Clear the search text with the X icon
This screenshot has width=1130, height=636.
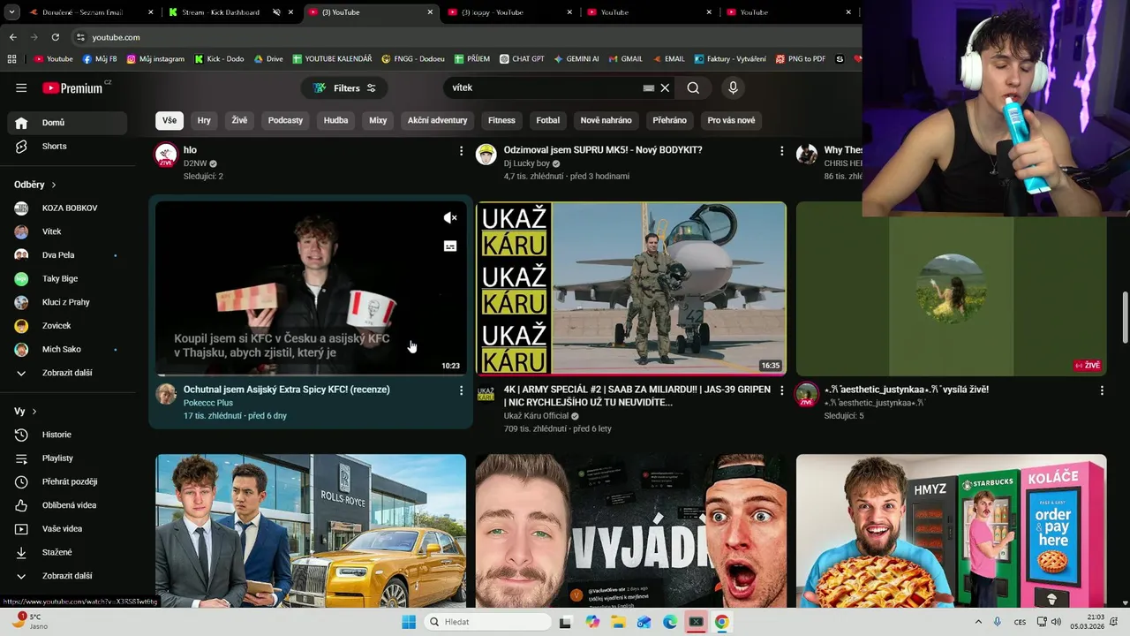point(665,87)
